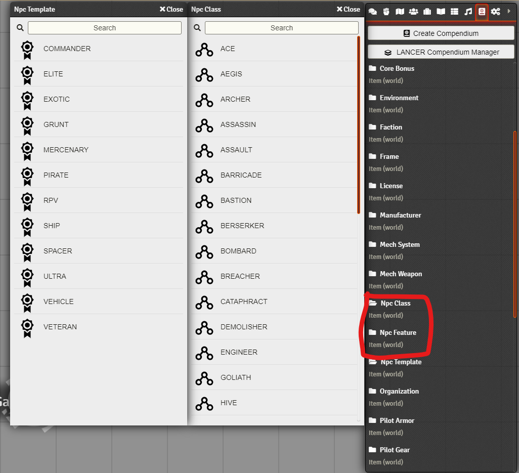Select the Npc Class compendium entry

click(395, 303)
